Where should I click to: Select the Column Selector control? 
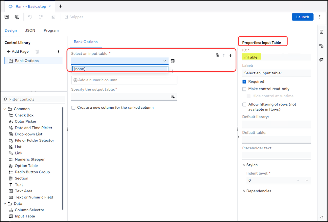(x=30, y=210)
